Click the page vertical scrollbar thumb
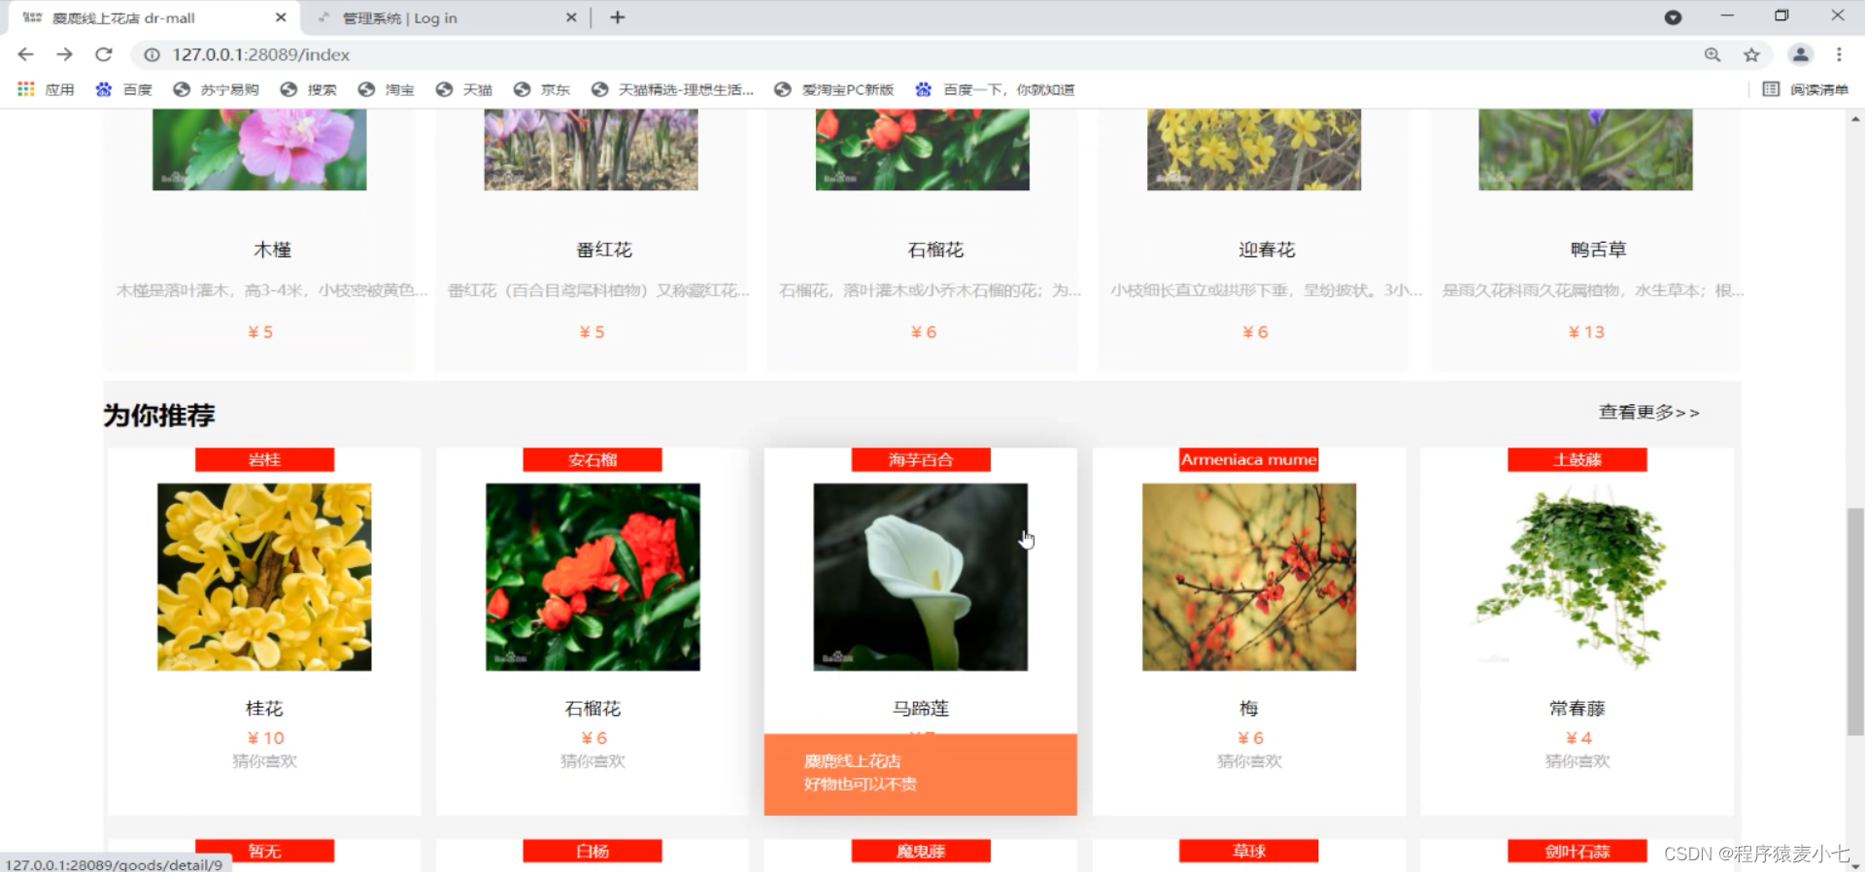Screen dimensions: 1865x872 pos(1855,621)
